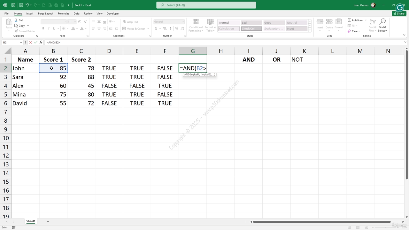Click the Enter checkmark in formula bar

click(35, 42)
